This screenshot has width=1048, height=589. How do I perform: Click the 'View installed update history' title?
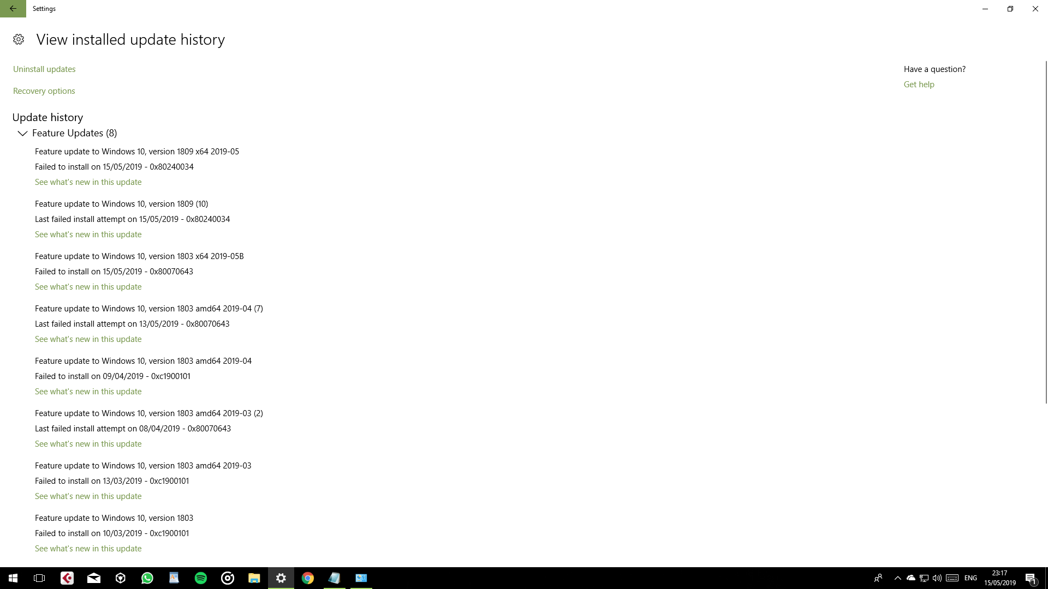(130, 40)
